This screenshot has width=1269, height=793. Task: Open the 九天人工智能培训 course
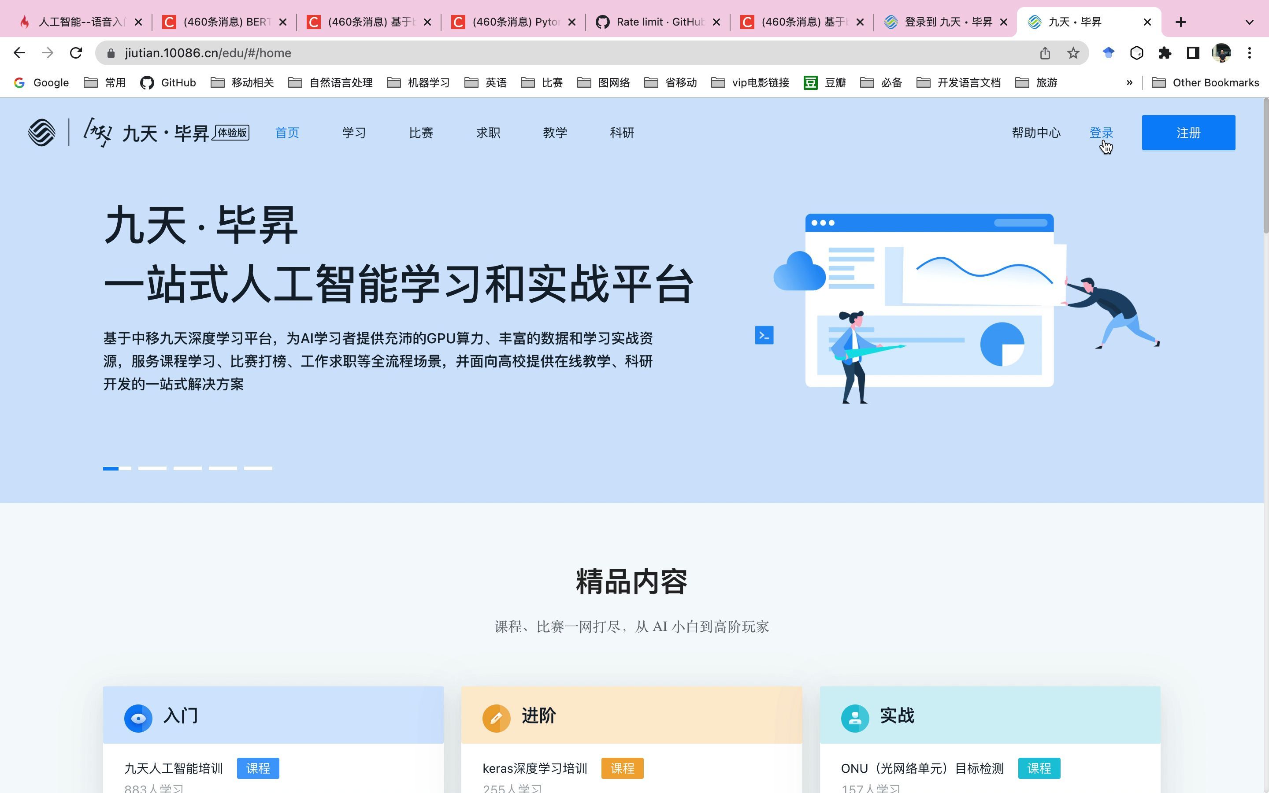(x=174, y=768)
